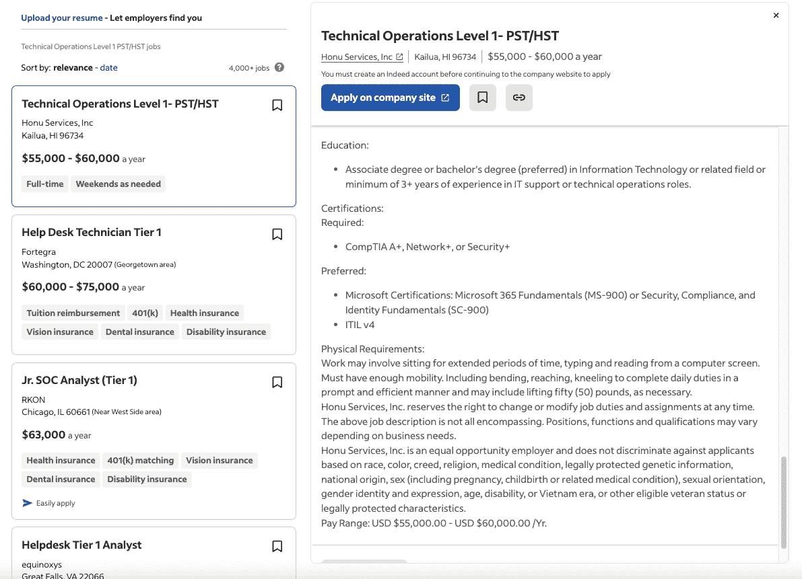Click the Pay Range line
The width and height of the screenshot is (802, 579).
434,523
